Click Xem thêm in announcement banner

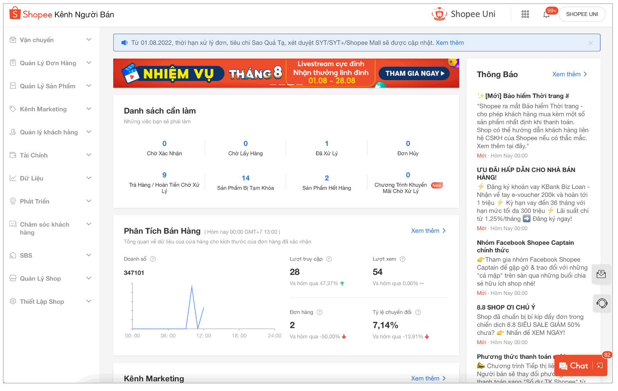tap(450, 43)
